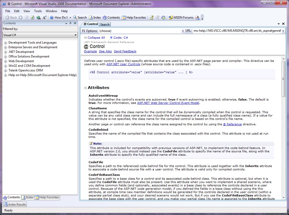Expand Office Solutions Development node
This screenshot has width=289, height=215.
5,57
